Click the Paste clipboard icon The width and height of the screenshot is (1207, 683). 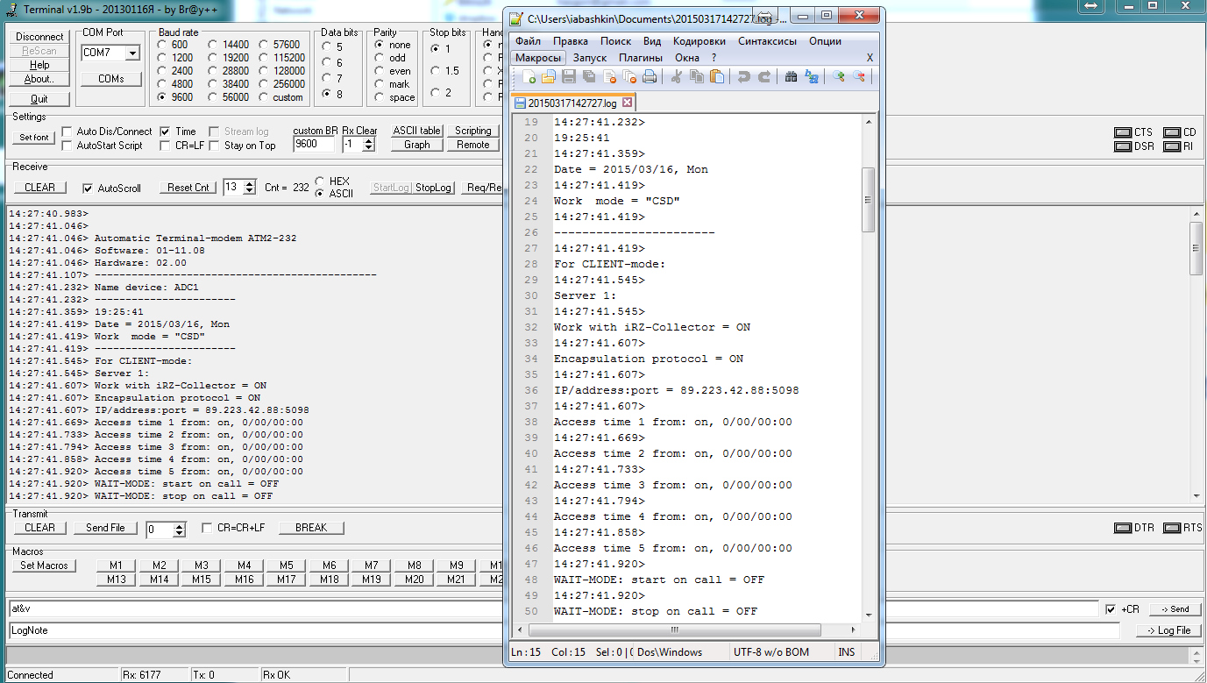click(717, 77)
